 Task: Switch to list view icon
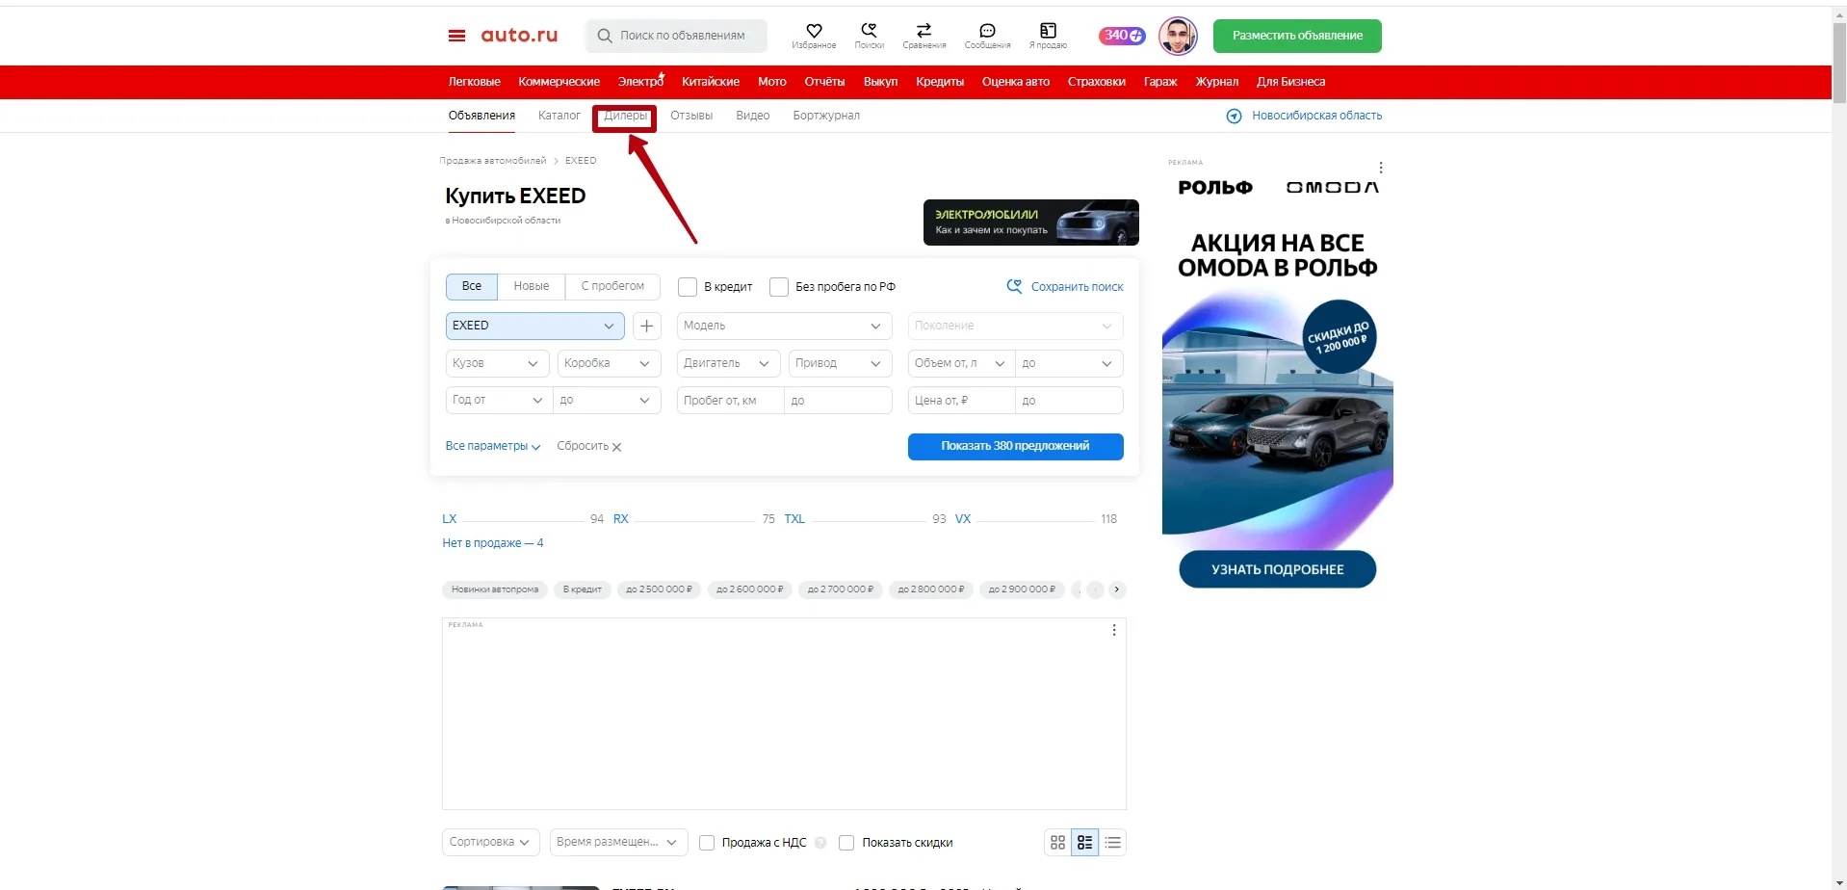[1112, 843]
